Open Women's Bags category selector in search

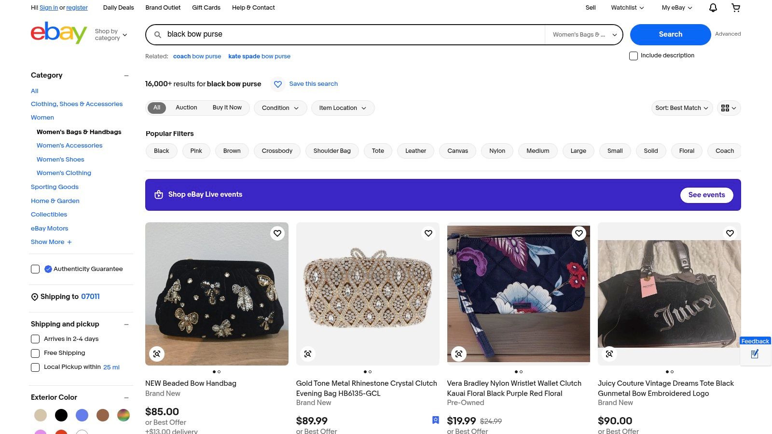point(584,35)
